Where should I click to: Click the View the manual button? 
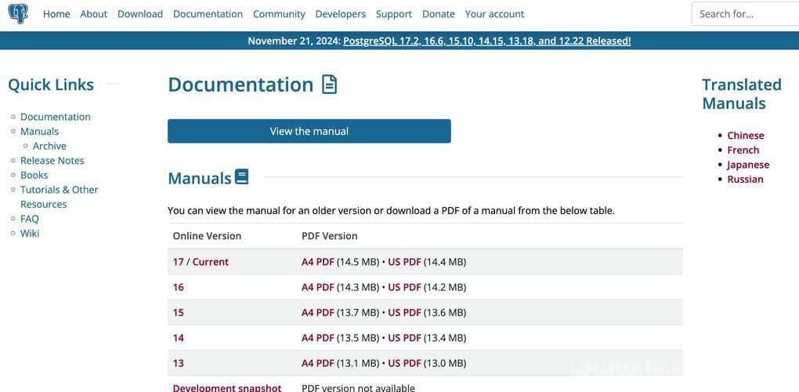pyautogui.click(x=309, y=131)
